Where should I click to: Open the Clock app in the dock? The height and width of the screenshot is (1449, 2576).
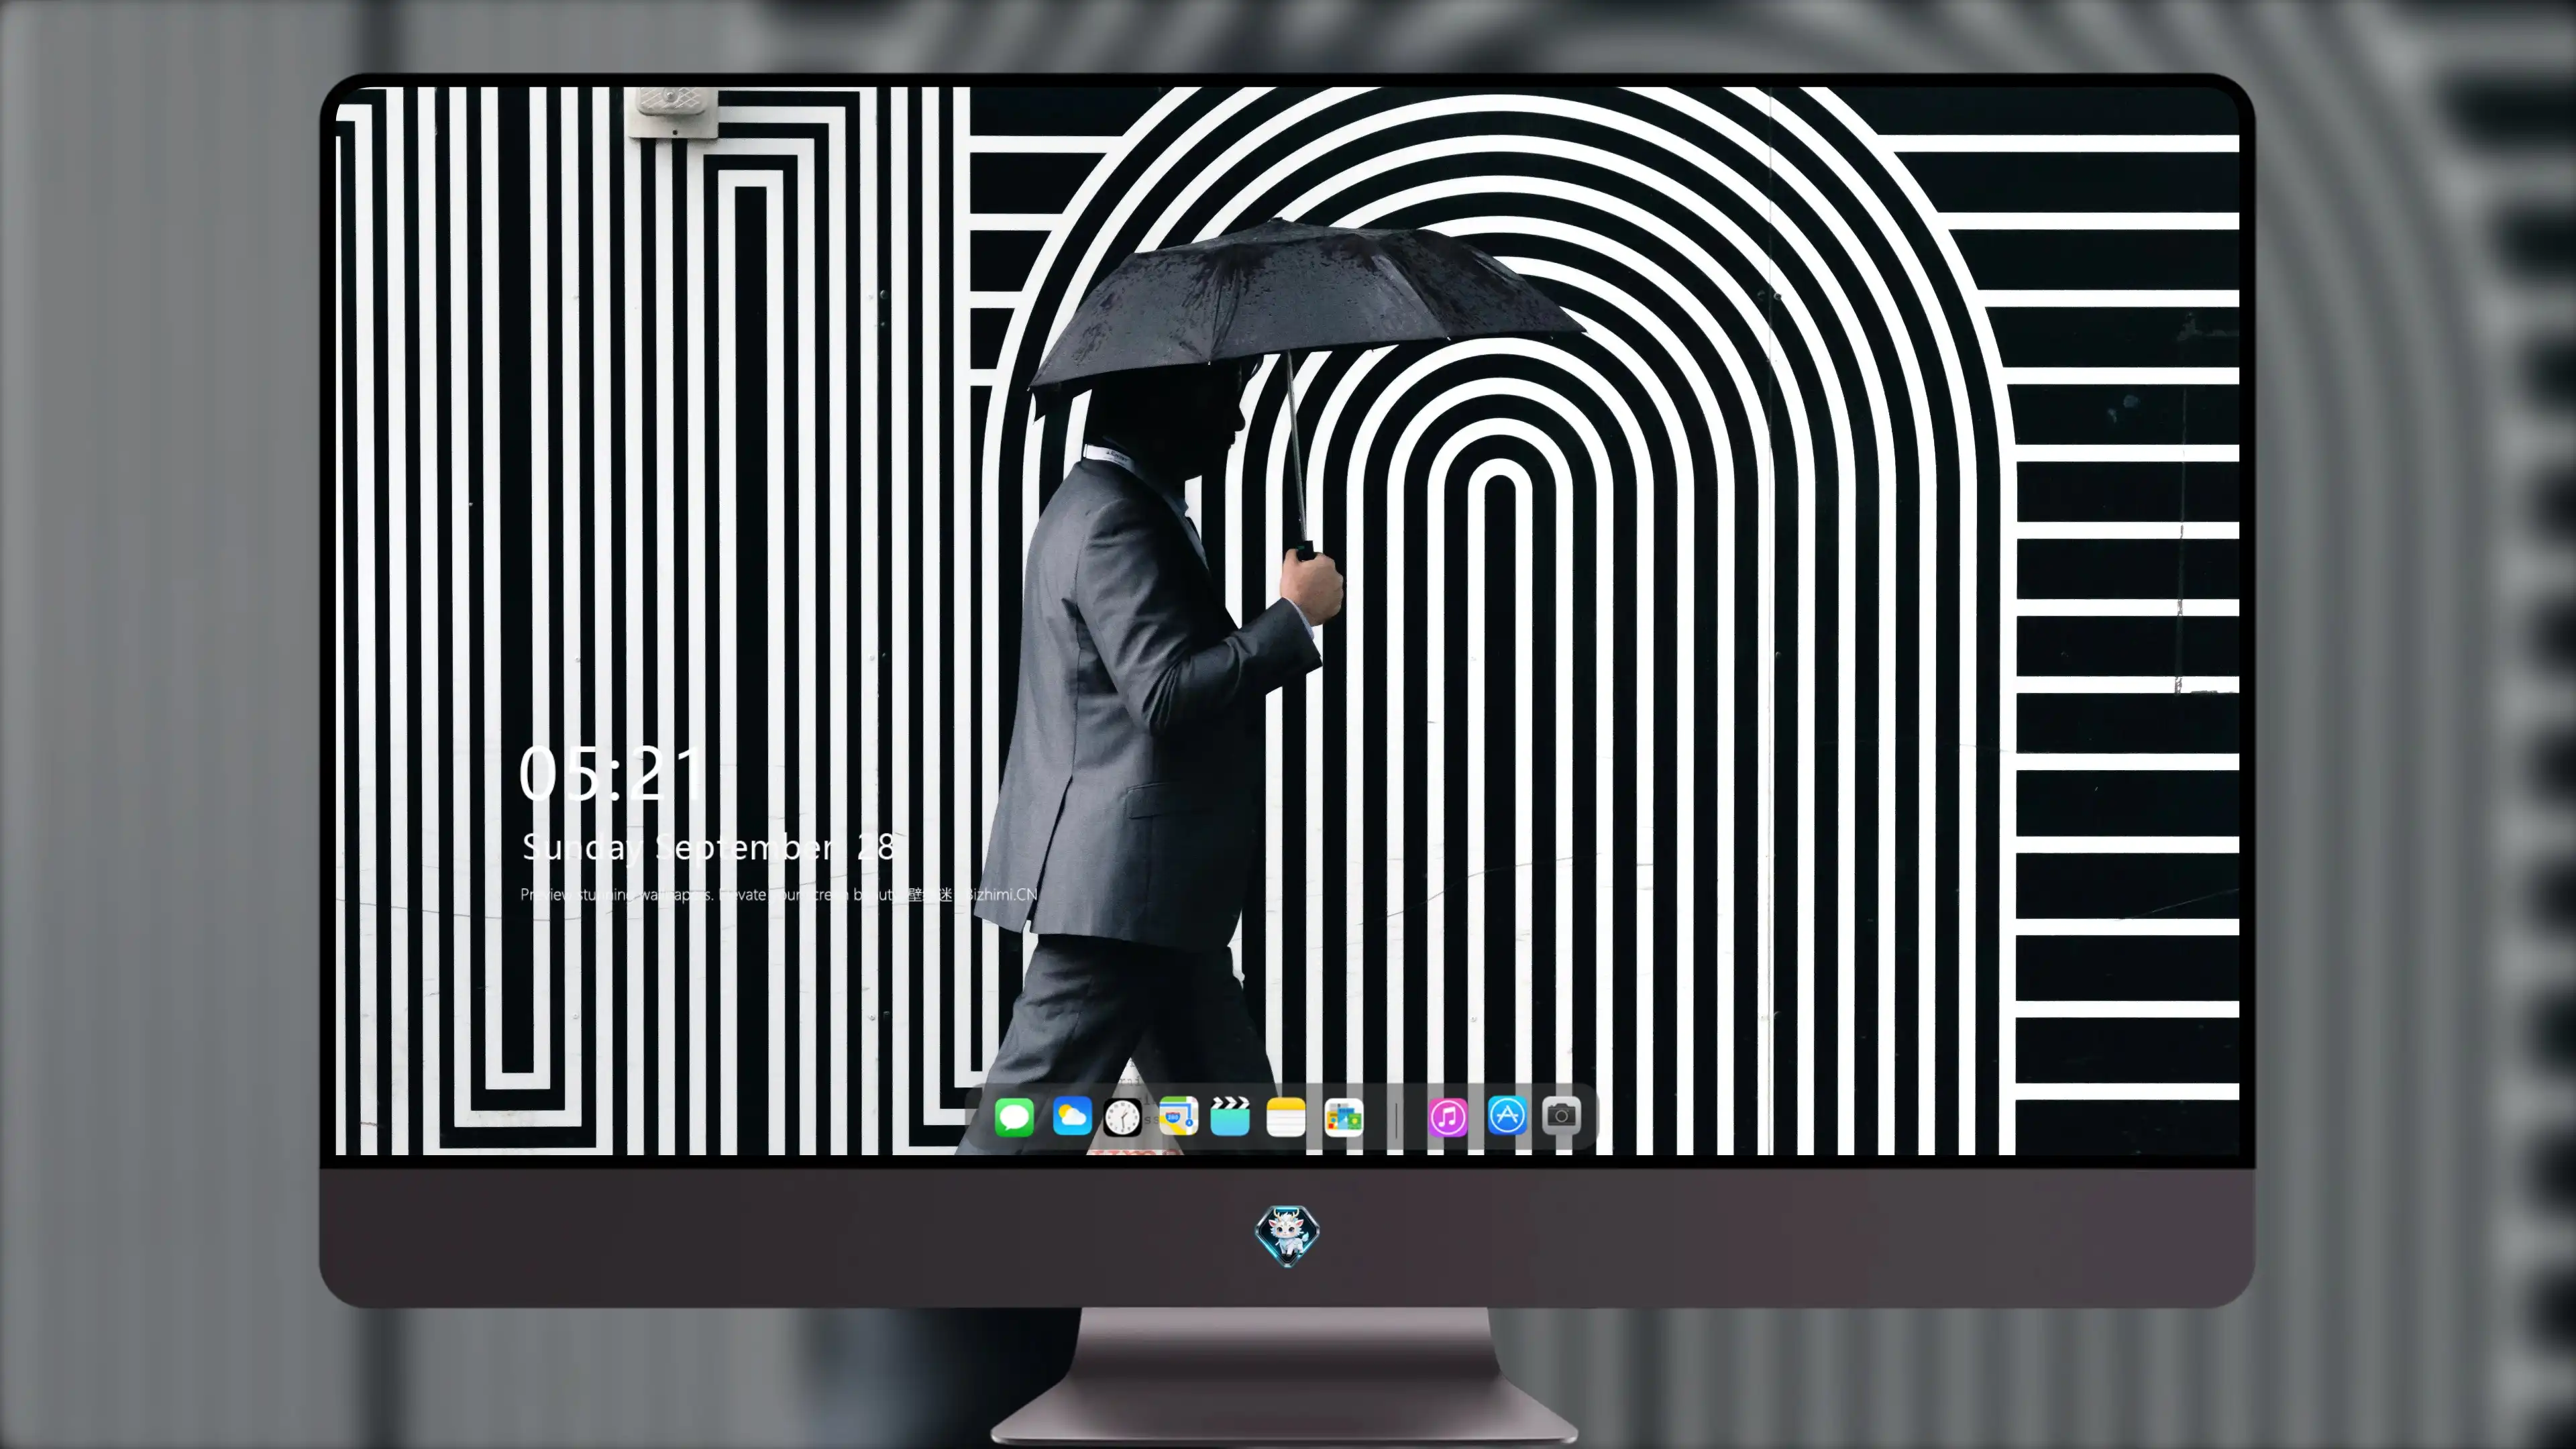[1122, 1117]
